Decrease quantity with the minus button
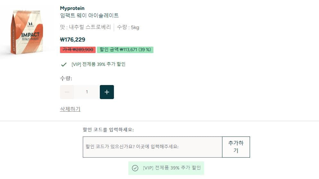 67,92
